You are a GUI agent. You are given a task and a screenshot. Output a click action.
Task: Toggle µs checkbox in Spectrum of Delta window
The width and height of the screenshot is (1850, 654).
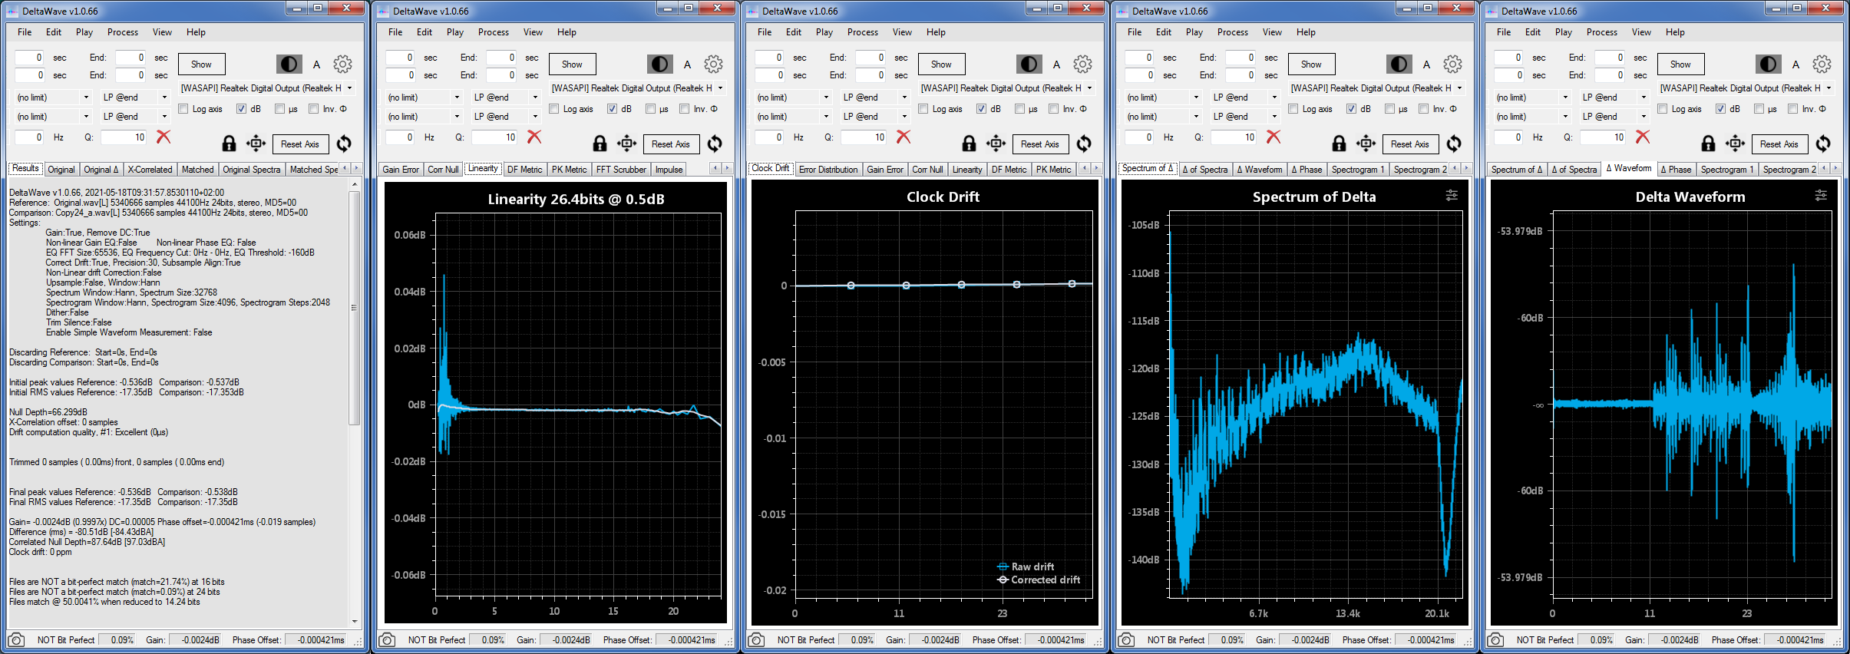(1389, 109)
